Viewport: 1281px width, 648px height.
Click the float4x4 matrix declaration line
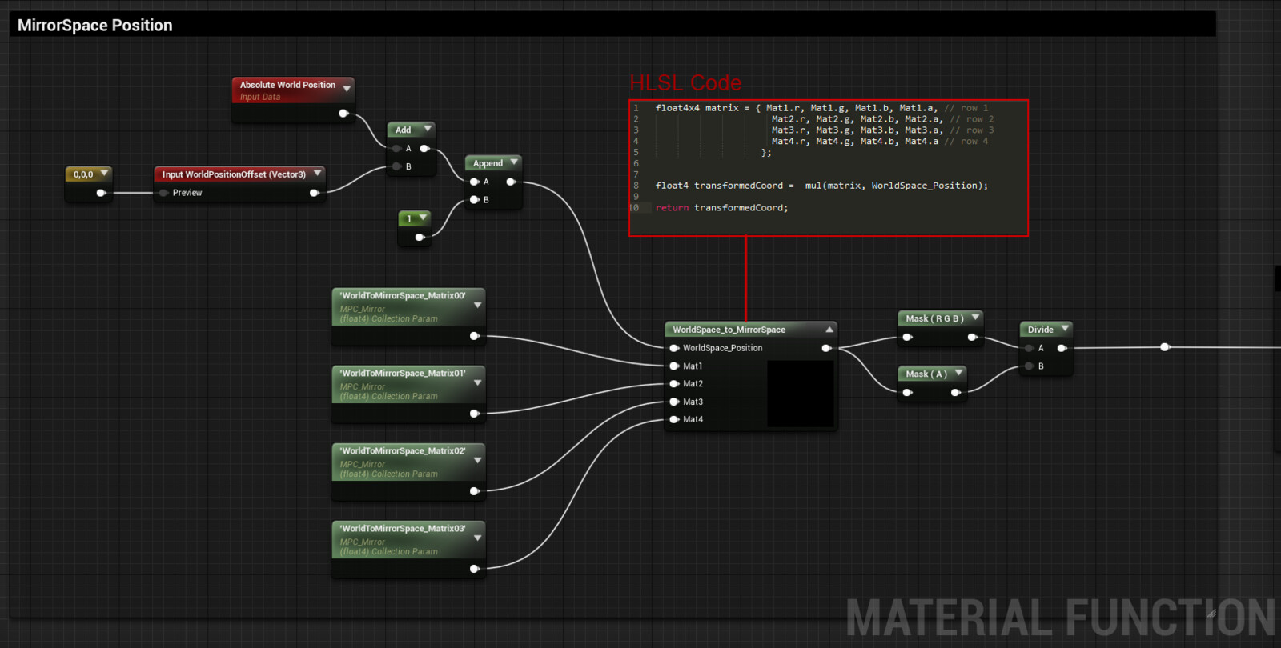(x=821, y=108)
